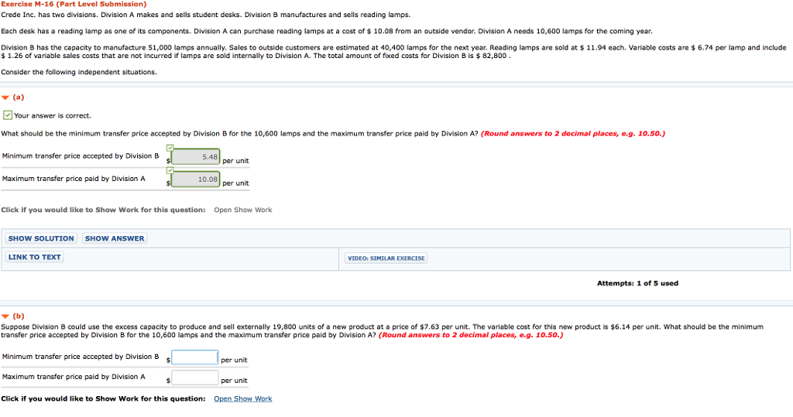Click the small green check above the 5.48 field
This screenshot has width=793, height=417.
point(170,148)
